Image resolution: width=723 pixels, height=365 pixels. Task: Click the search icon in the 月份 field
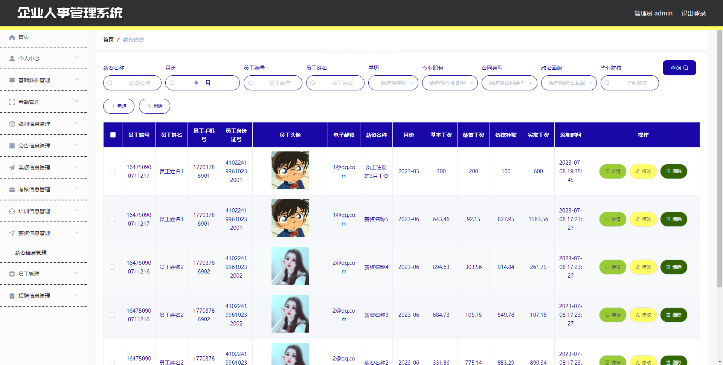172,83
